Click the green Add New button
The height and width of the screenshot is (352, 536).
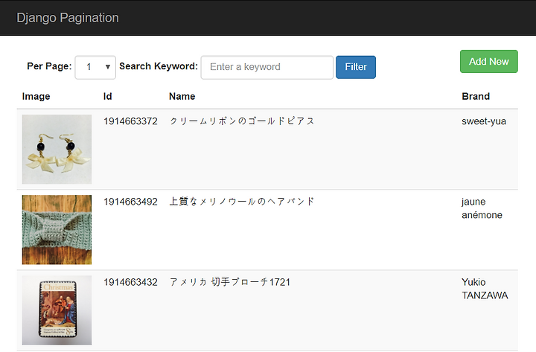click(x=488, y=62)
